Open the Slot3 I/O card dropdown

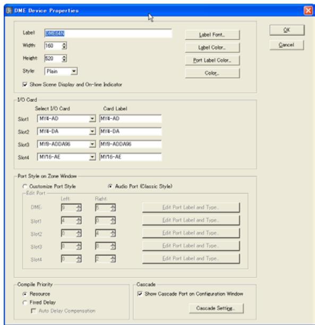[x=66, y=144]
